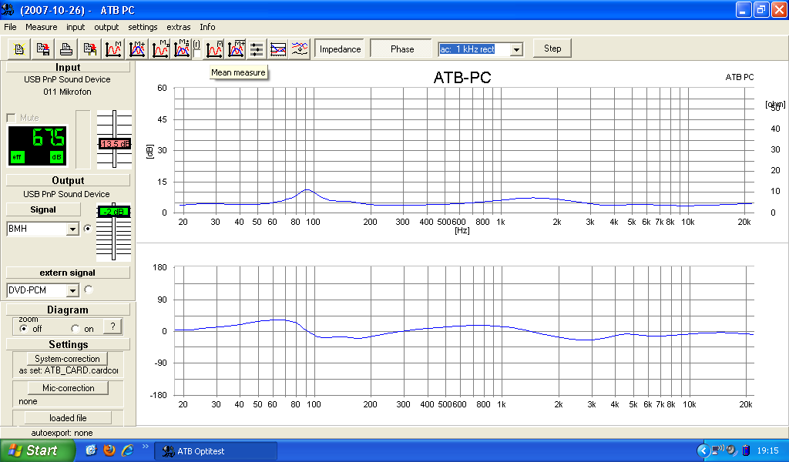Click the green 'dB' indicator on level display
789x462 pixels.
[56, 157]
